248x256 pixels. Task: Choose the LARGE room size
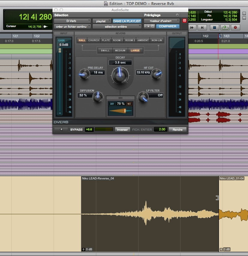coord(135,50)
